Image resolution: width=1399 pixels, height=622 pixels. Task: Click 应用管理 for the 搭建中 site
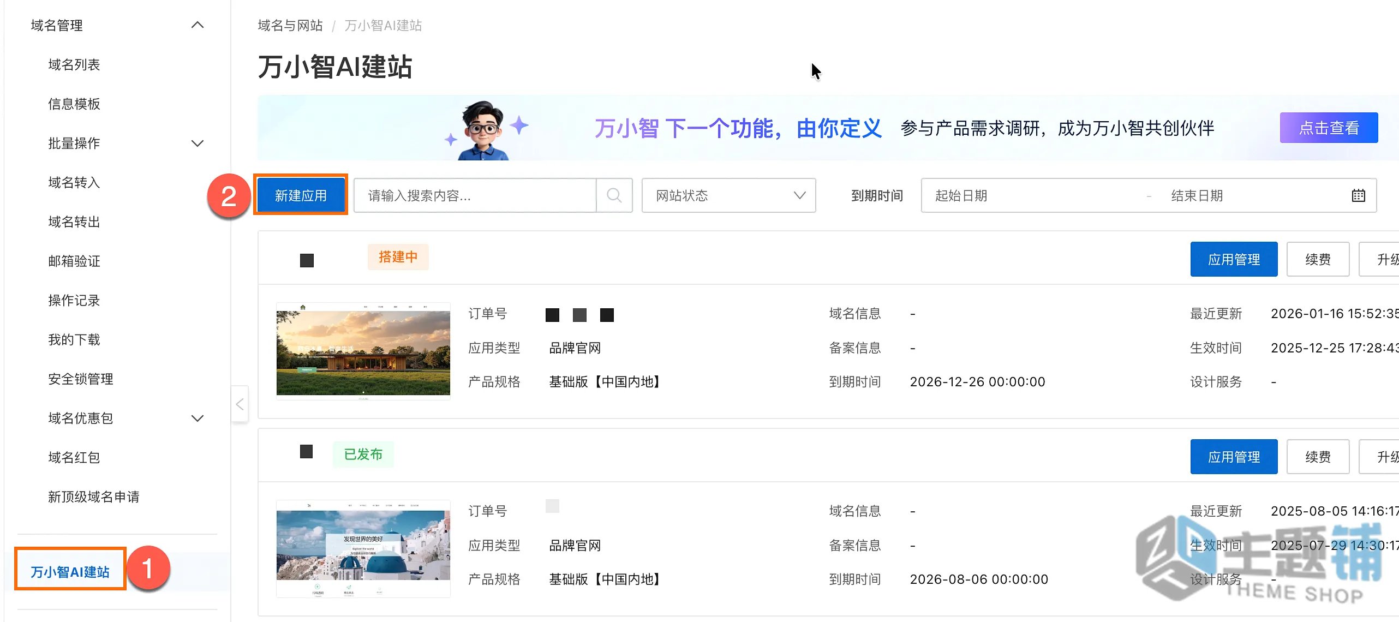tap(1234, 259)
